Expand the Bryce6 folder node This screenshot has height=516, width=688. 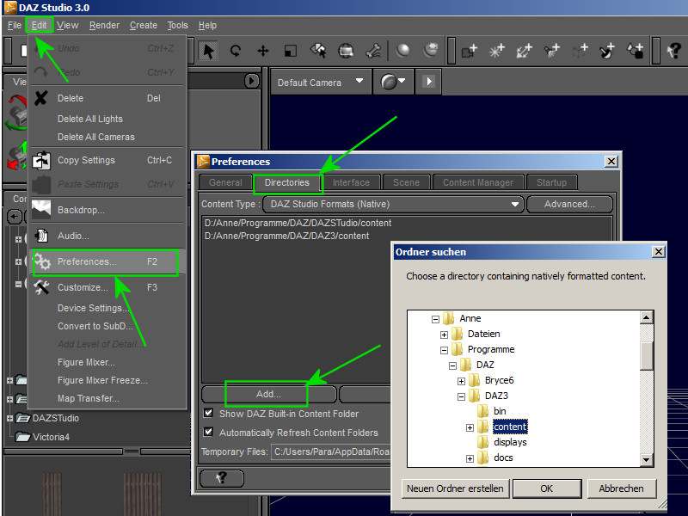point(461,381)
